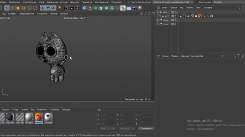Click viewport move camera icon
The height and width of the screenshot is (137, 245).
pyautogui.click(x=141, y=14)
